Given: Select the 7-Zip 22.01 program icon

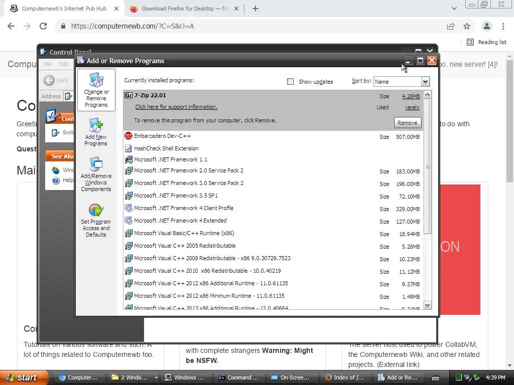Looking at the screenshot, I should point(128,95).
